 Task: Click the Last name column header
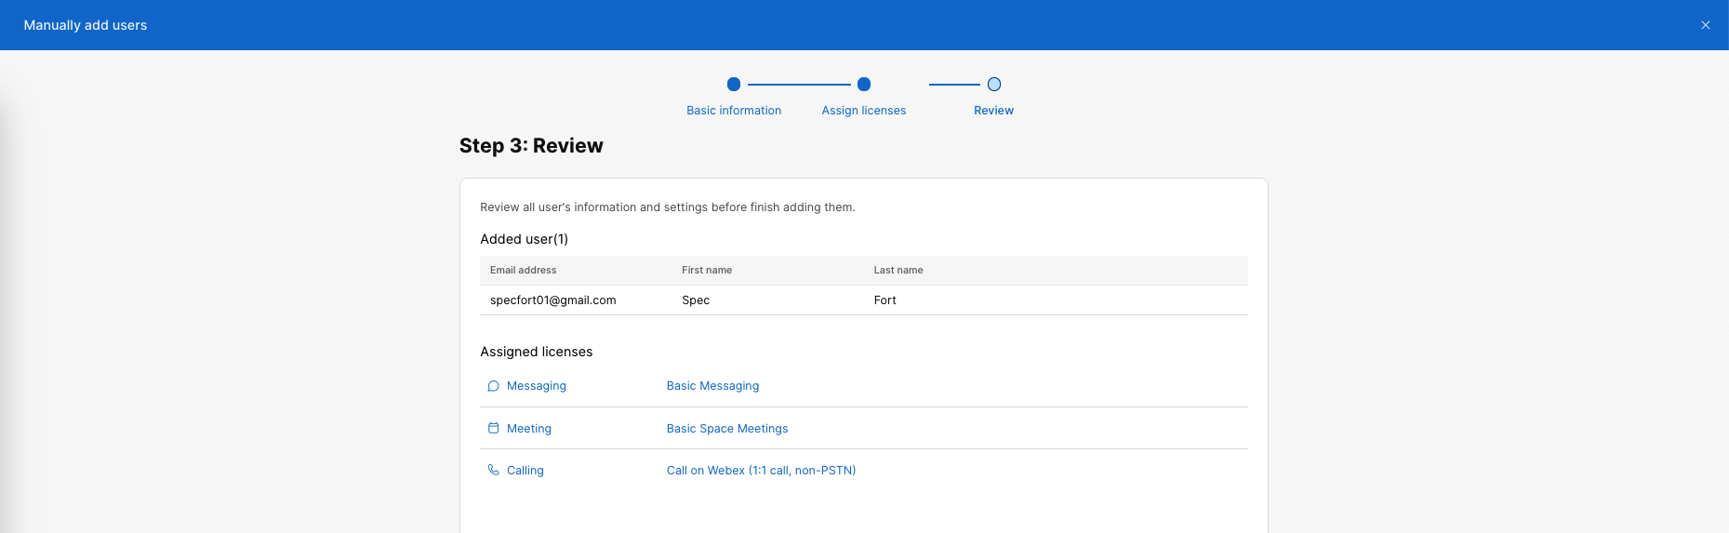898,271
